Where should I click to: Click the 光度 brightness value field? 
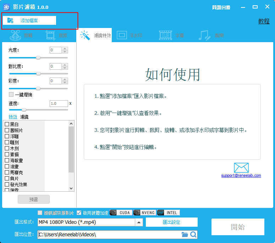coord(56,50)
